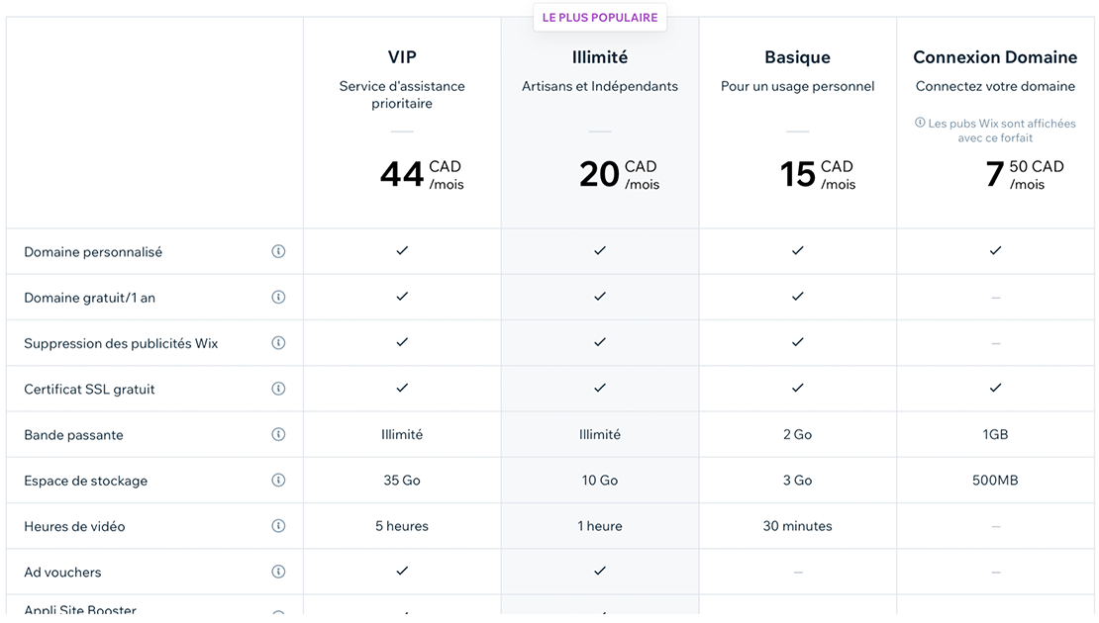This screenshot has width=1099, height=623.
Task: Click the Bande passante info icon
Action: [278, 434]
